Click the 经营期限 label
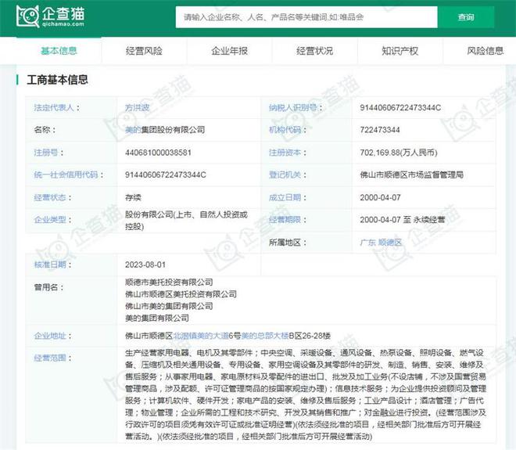 tap(285, 219)
